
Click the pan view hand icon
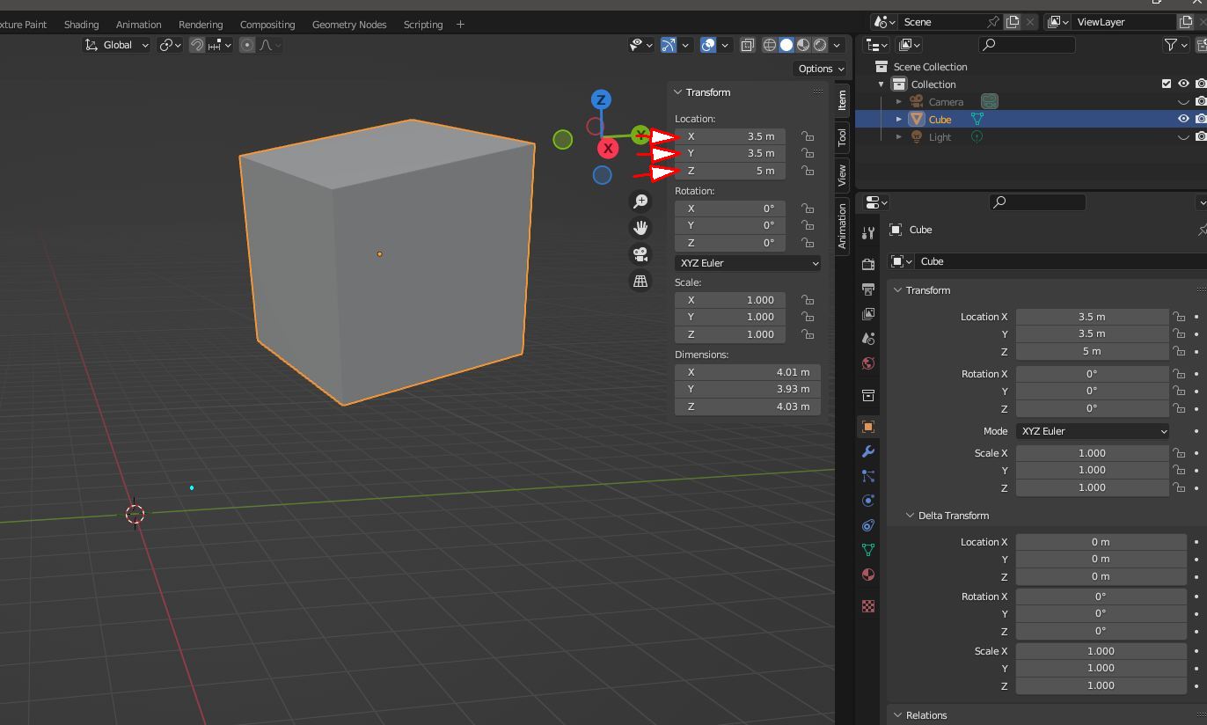(x=640, y=228)
